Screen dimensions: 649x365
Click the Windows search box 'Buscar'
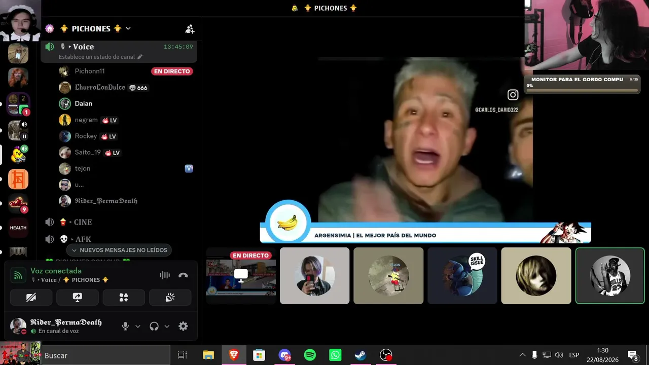105,355
